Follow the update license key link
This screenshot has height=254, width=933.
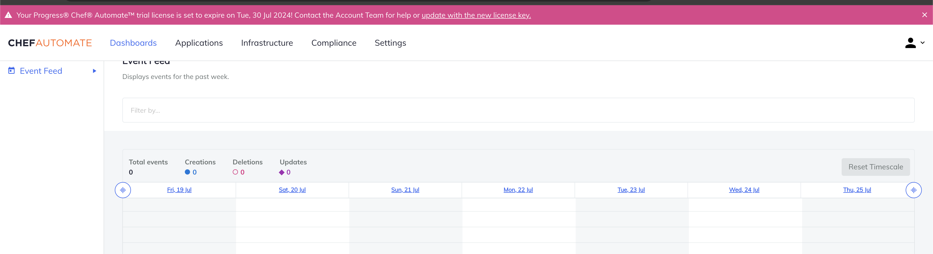pyautogui.click(x=476, y=15)
